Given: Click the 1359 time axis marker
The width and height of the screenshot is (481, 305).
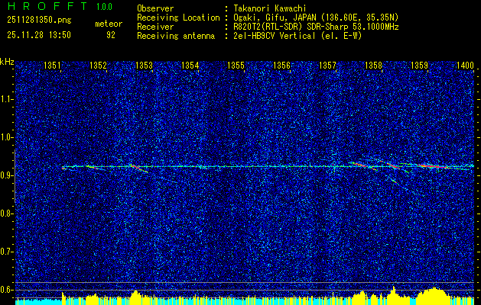Looking at the screenshot, I should (419, 65).
